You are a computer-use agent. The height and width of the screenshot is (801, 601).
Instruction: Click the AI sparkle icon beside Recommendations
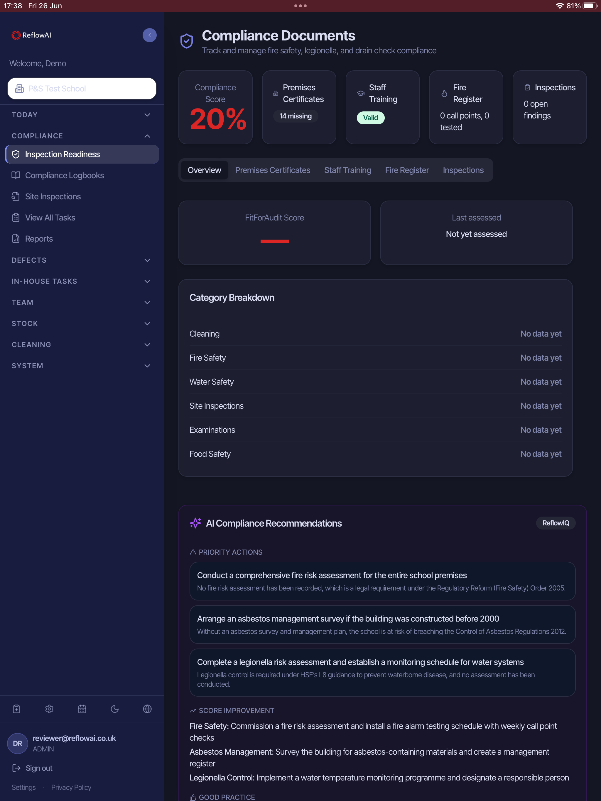pos(195,523)
